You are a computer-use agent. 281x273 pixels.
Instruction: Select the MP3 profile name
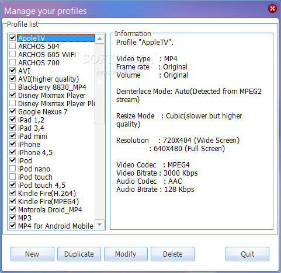[25, 218]
